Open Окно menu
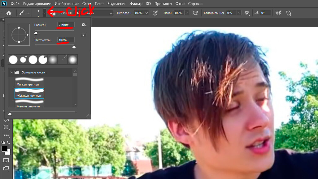The image size is (318, 179). pos(180,4)
